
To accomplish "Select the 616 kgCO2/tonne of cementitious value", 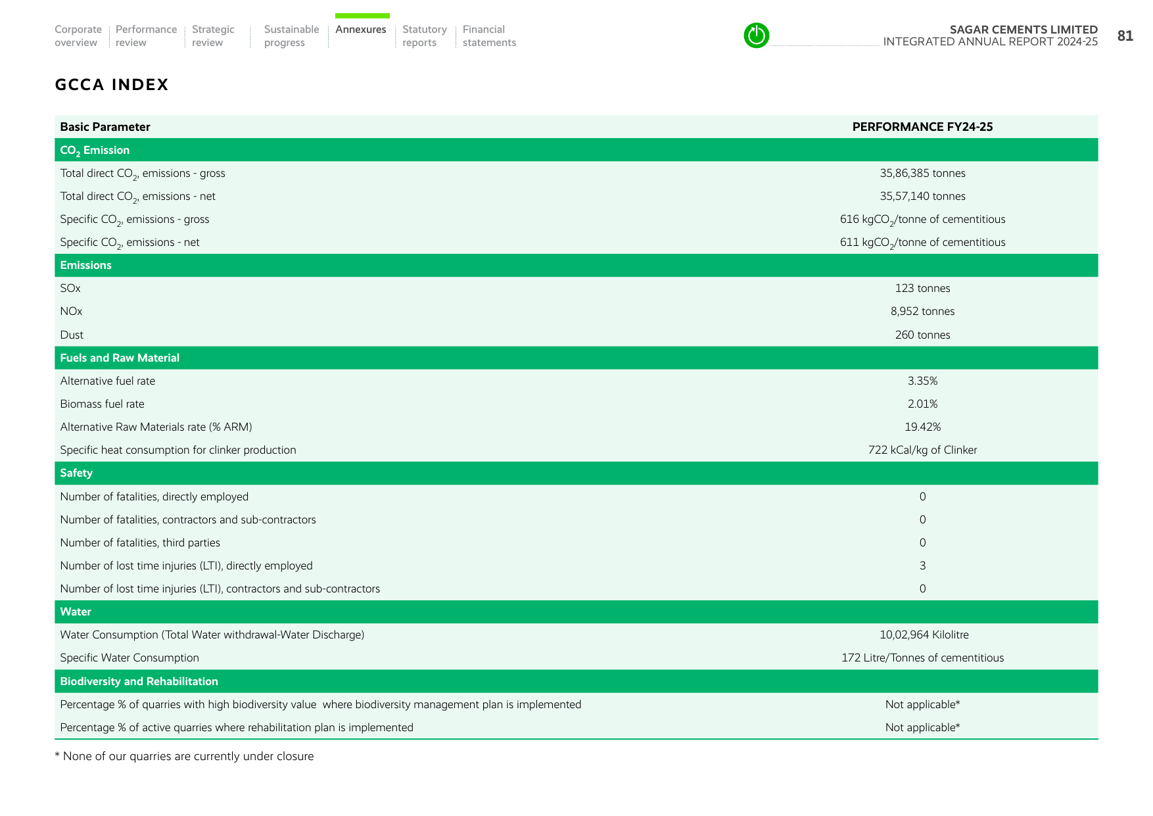I will (x=922, y=220).
